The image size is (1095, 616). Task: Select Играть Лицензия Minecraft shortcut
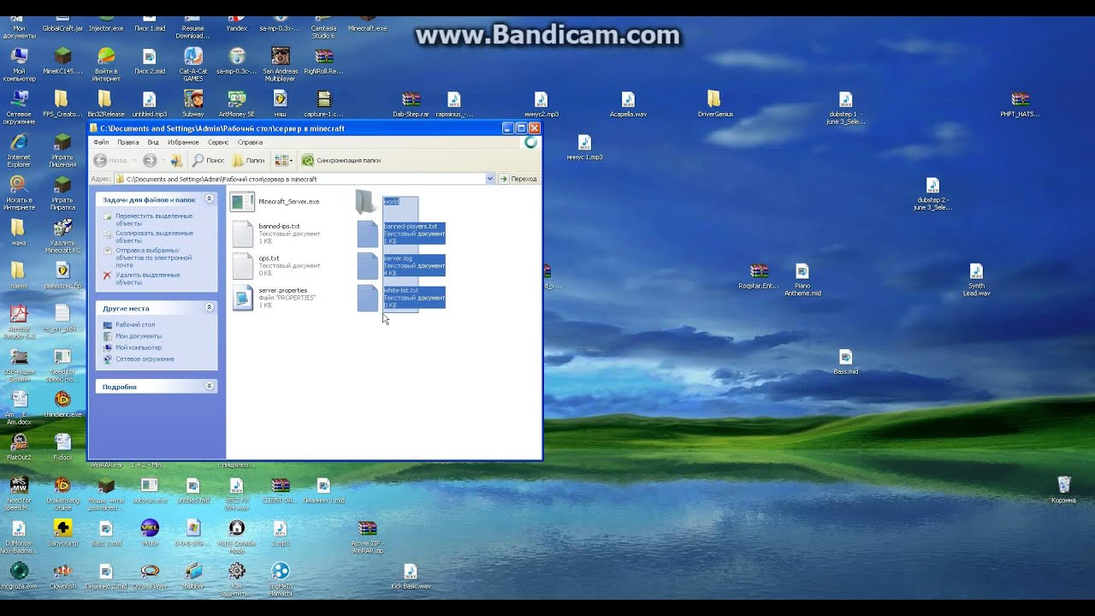pos(62,151)
